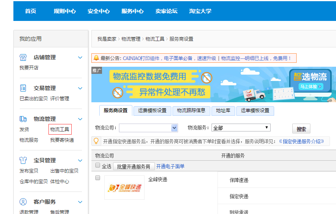This screenshot has height=214, width=336.
Task: Click 批量开通服务商 button
Action: (134, 167)
